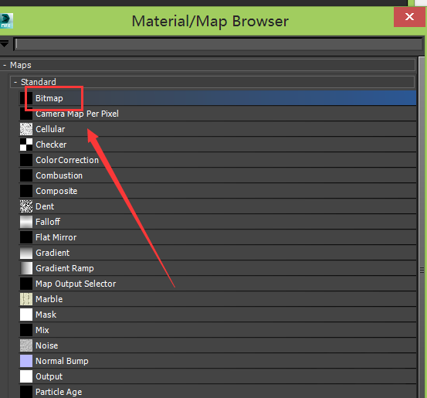
Task: Select the Composite map entry
Action: (218, 191)
